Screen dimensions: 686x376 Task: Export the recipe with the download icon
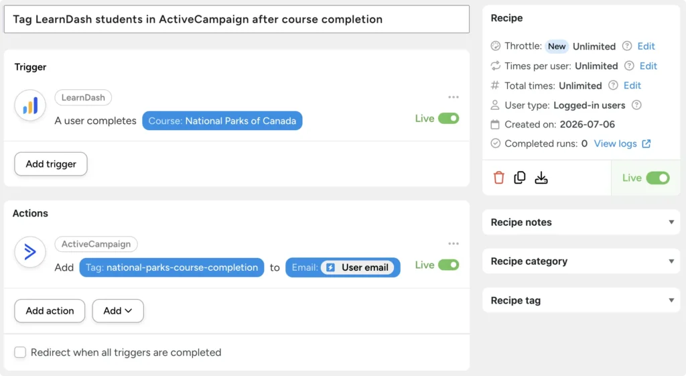[x=541, y=178]
